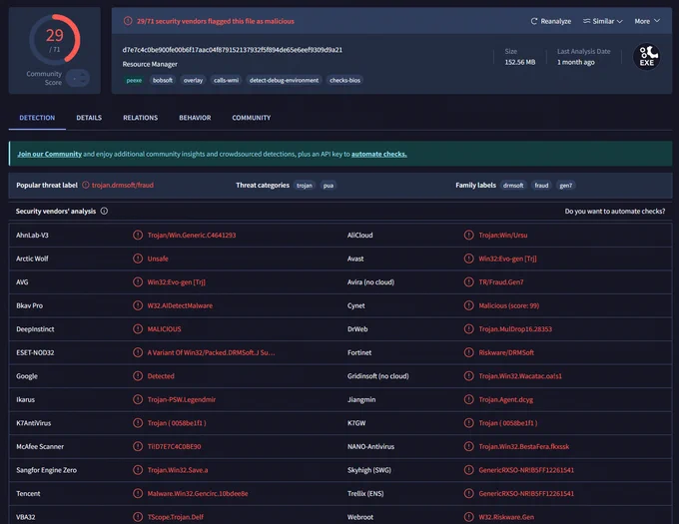Click the Webroot vendor name
This screenshot has width=679, height=524.
click(x=360, y=517)
